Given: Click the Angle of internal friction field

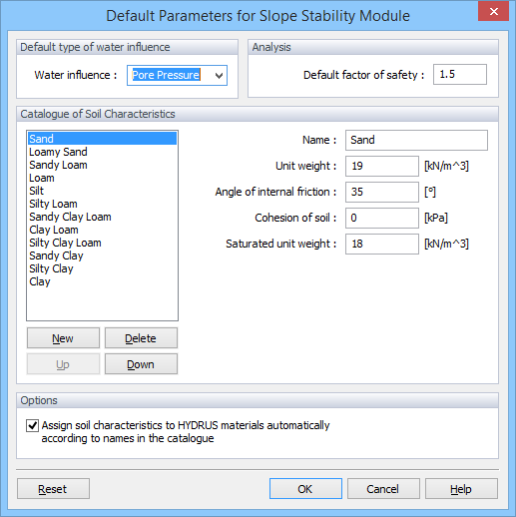Looking at the screenshot, I should pyautogui.click(x=382, y=192).
